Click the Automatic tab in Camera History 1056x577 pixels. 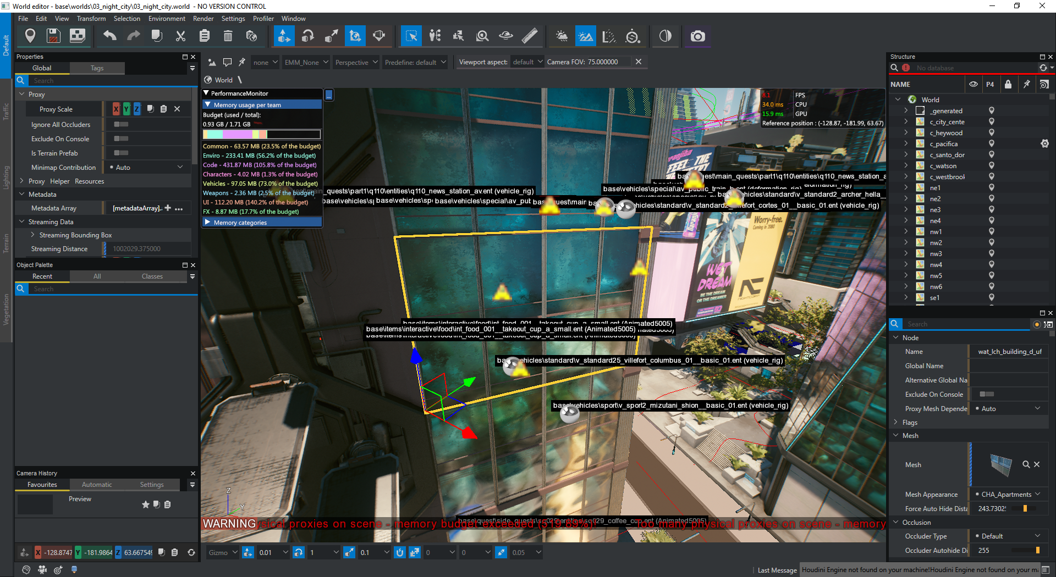97,485
